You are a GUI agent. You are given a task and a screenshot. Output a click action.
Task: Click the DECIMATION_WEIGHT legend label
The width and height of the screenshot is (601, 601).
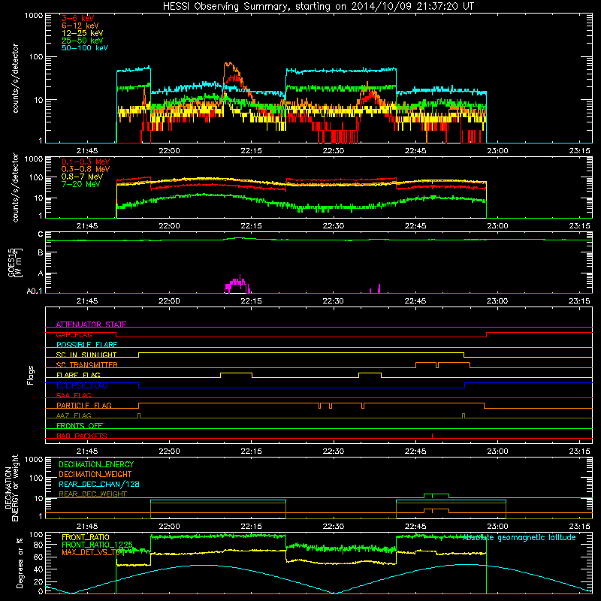pos(95,474)
